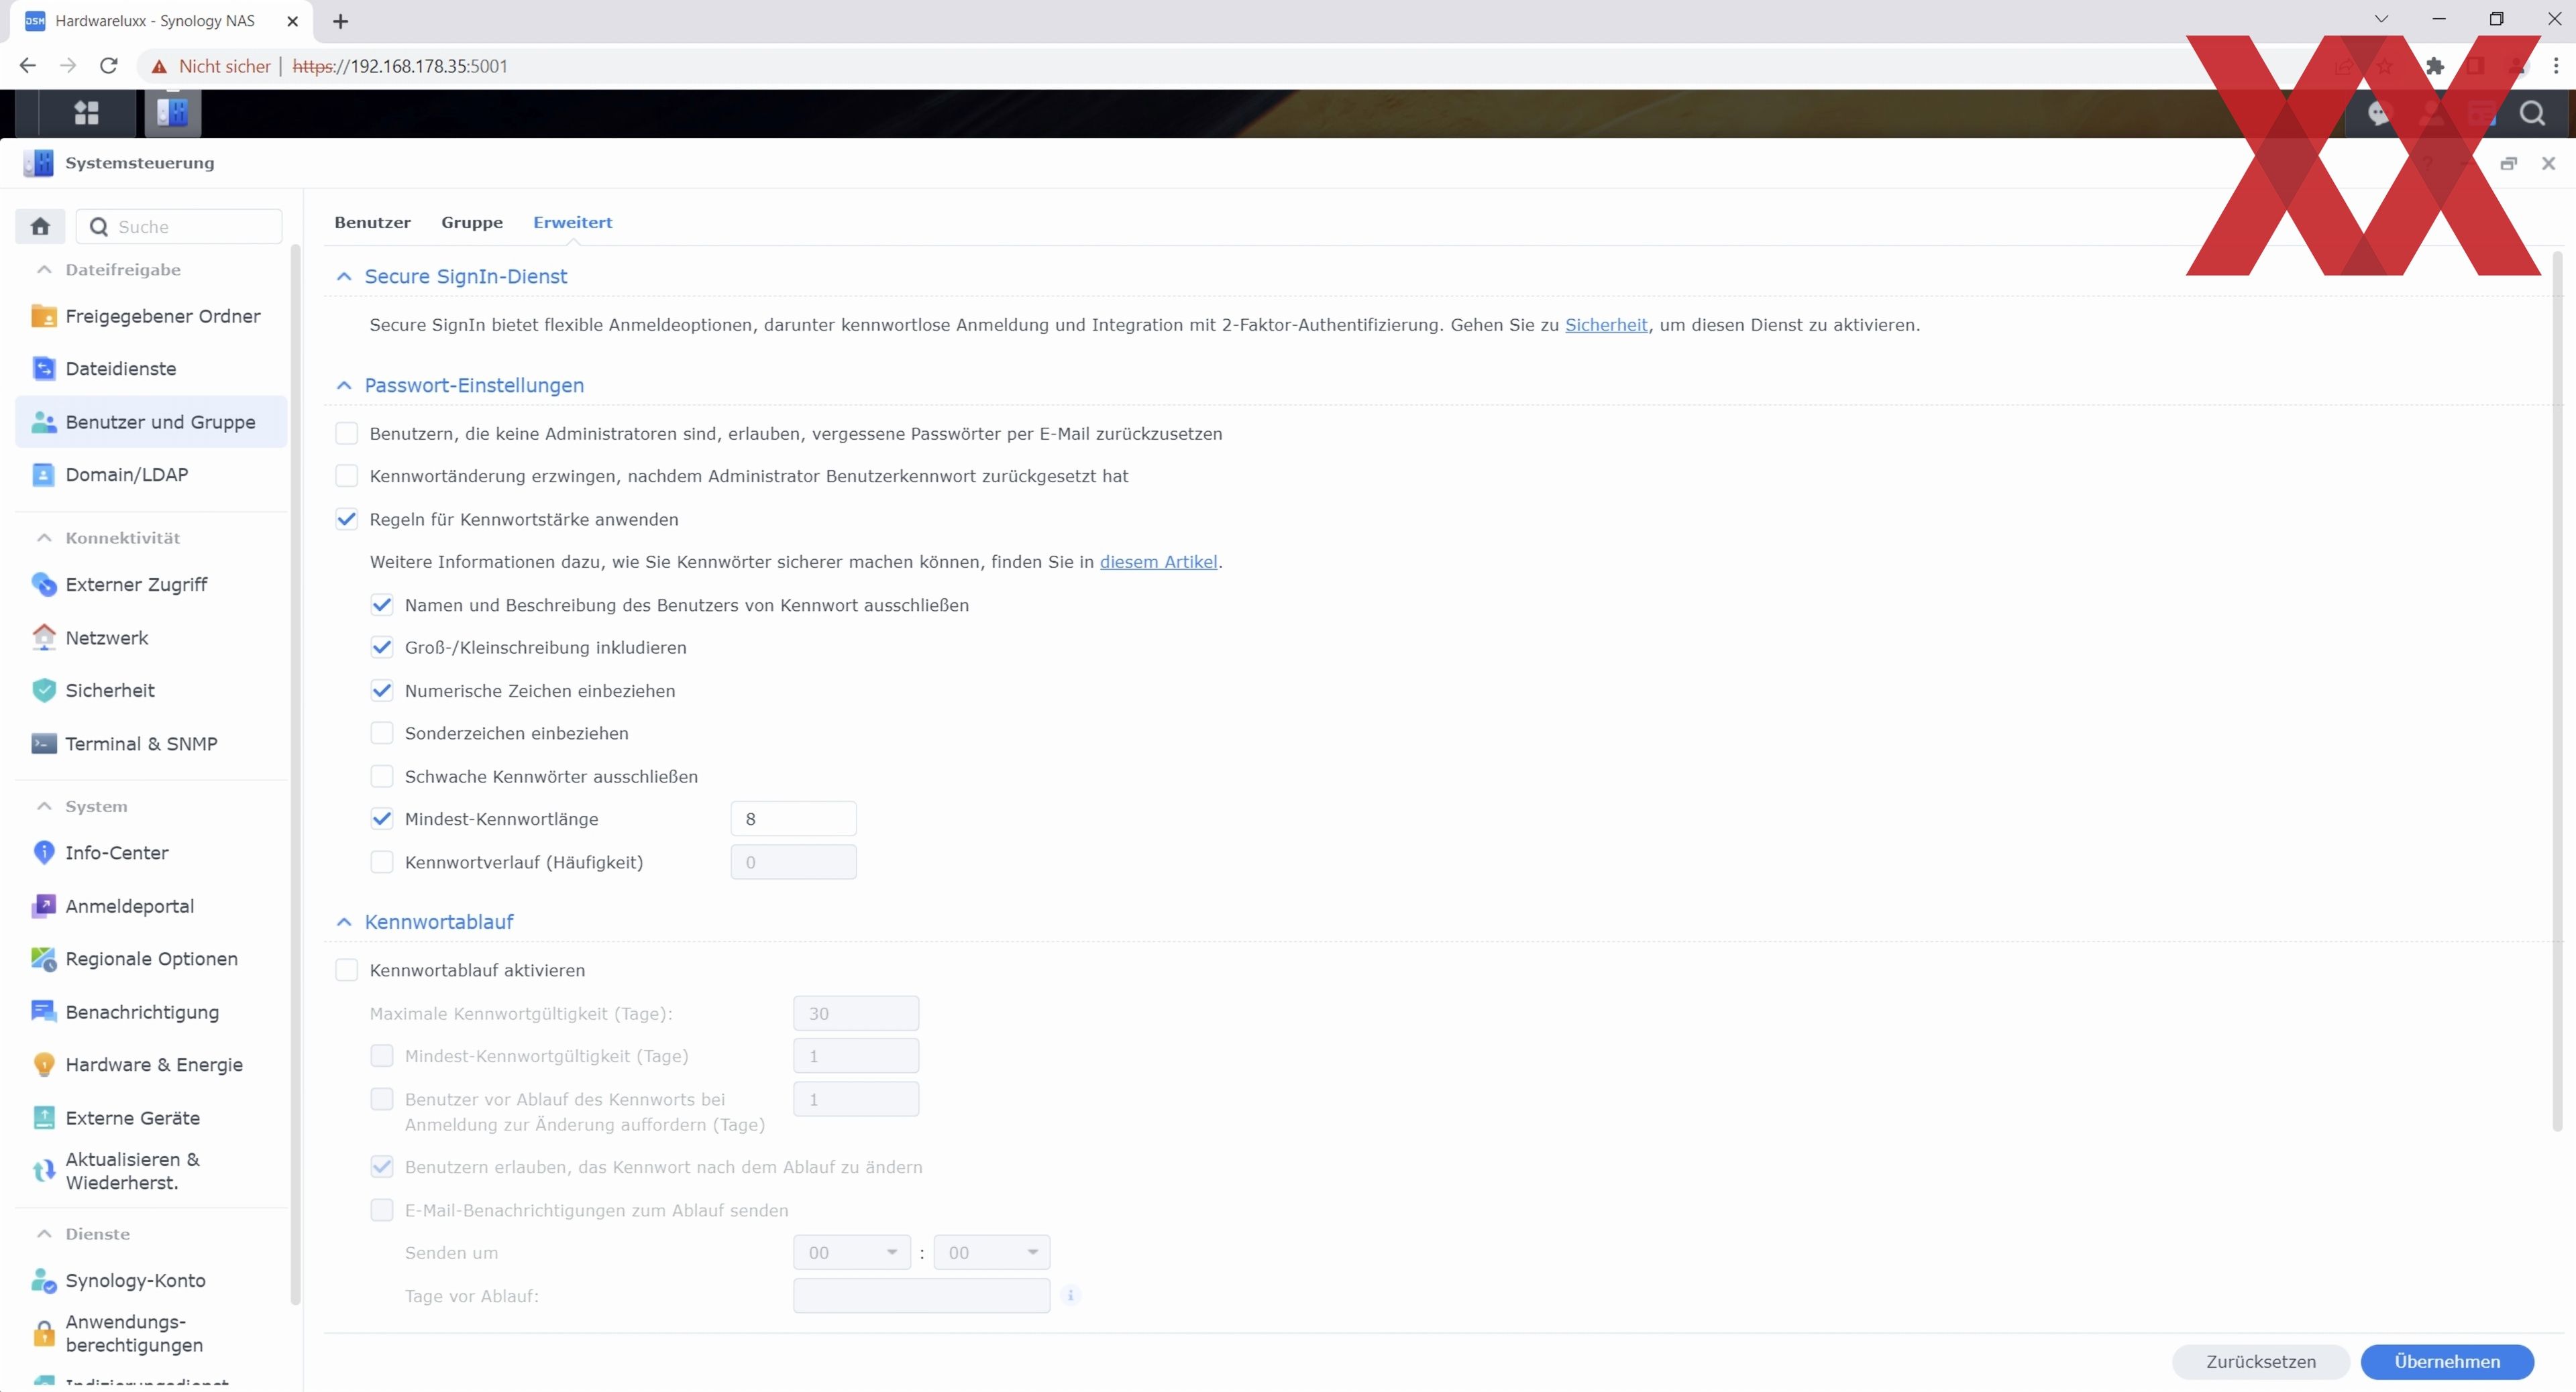The image size is (2576, 1392).
Task: Select Benutzer und Gruppe icon
Action: click(x=44, y=422)
